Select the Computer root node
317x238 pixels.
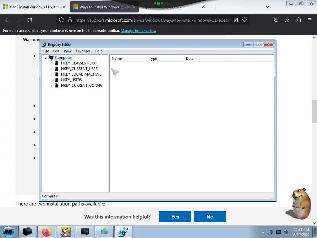63,58
